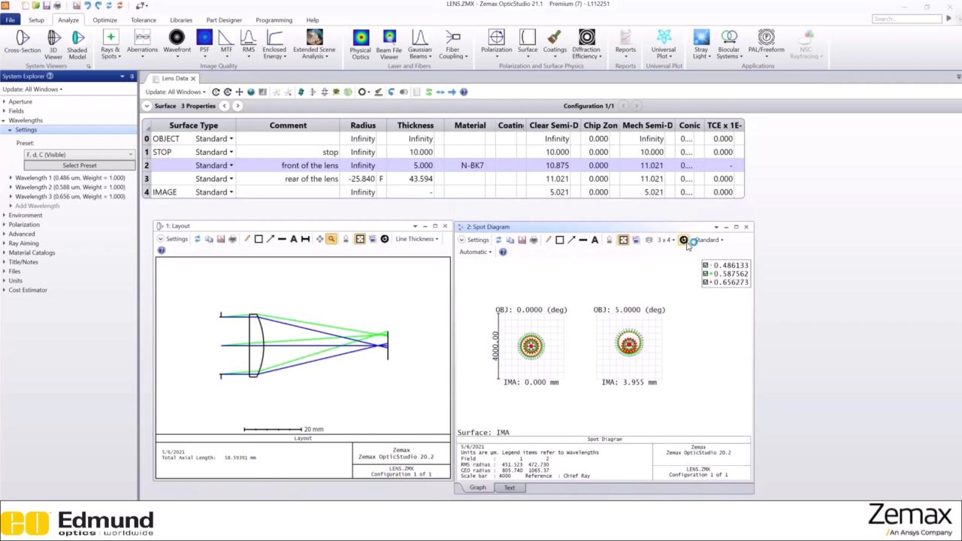Click the Lens Data help icon
Image resolution: width=962 pixels, height=541 pixels.
click(x=464, y=92)
